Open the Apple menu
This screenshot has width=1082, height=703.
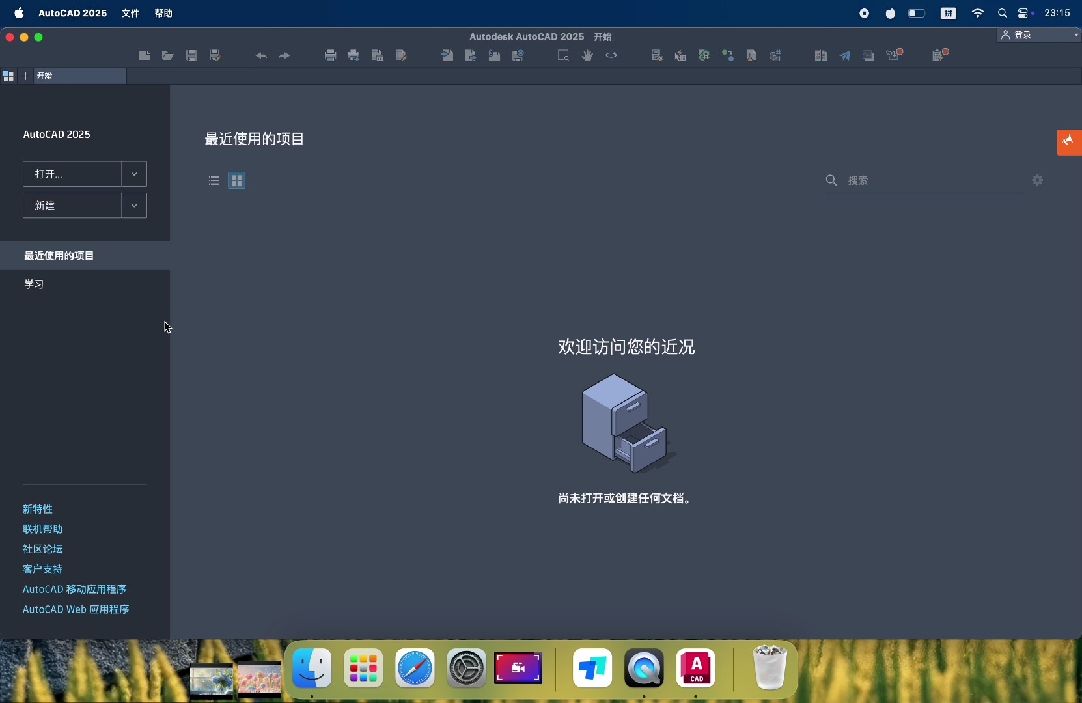(x=20, y=13)
